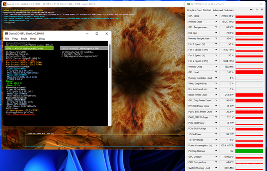Open CPU Temperature sensor dropdown
This screenshot has height=171, width=267.
(x=216, y=162)
